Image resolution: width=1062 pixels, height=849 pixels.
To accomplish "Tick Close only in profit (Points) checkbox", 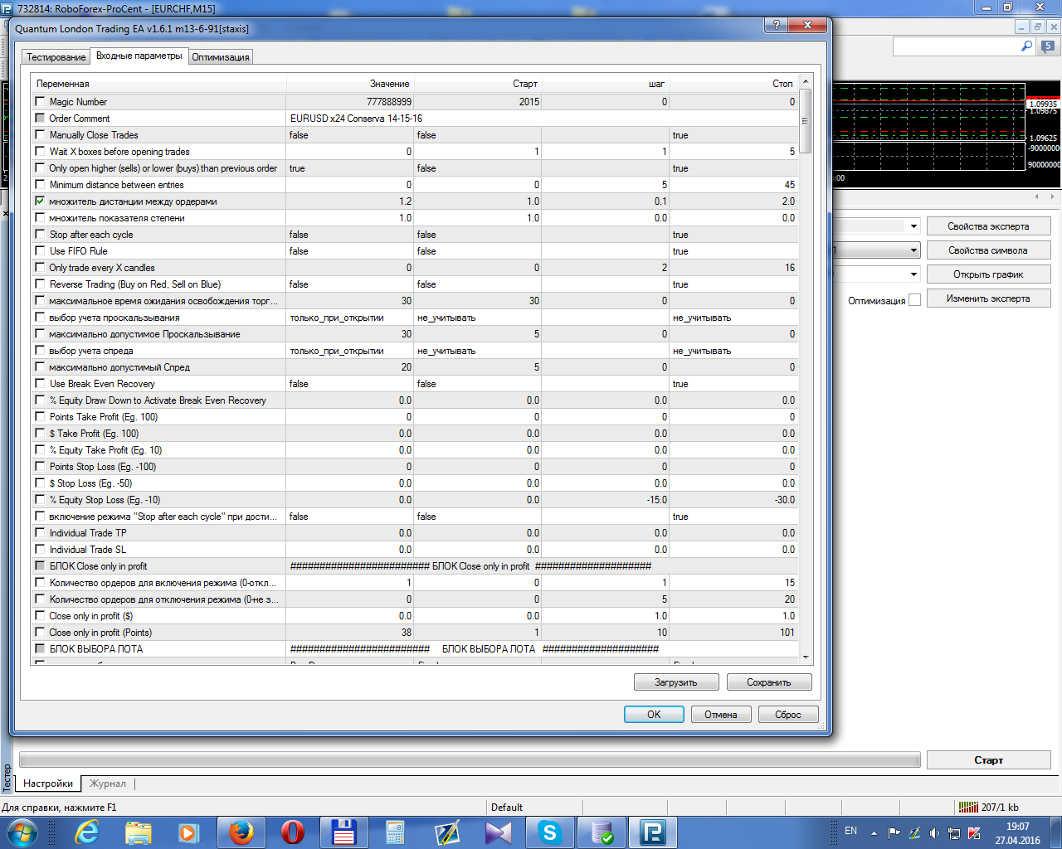I will (40, 632).
